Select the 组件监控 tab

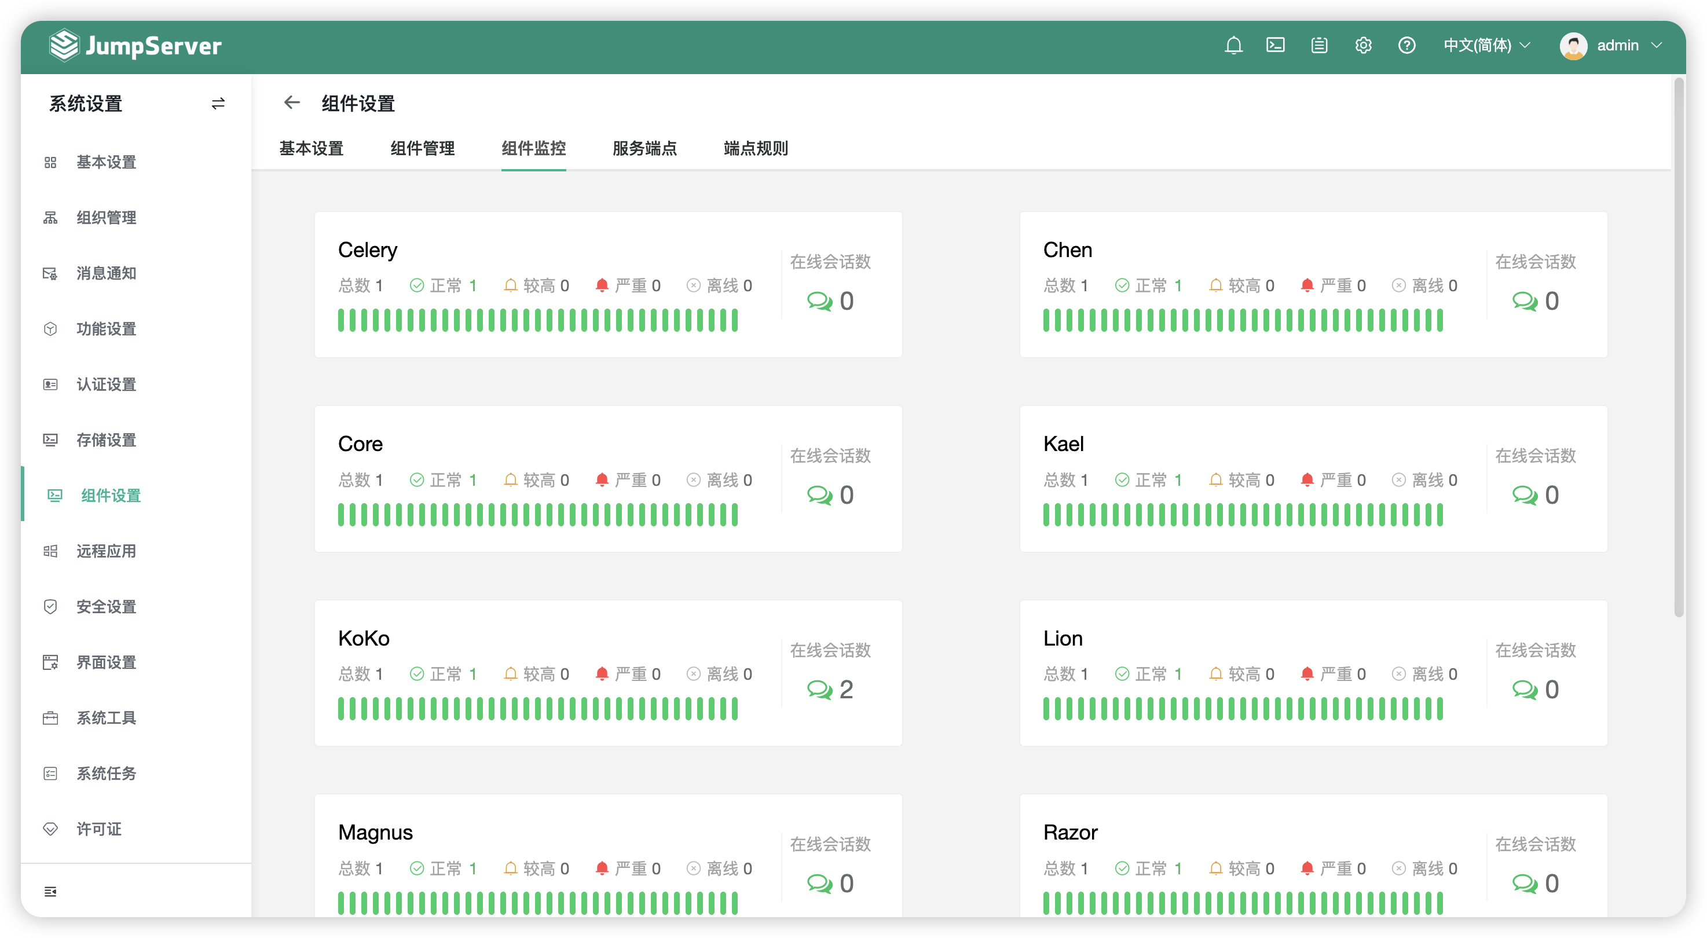click(533, 148)
